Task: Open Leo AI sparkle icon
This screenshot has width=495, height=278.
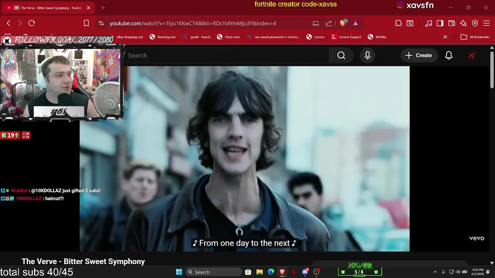Action: pos(463,23)
